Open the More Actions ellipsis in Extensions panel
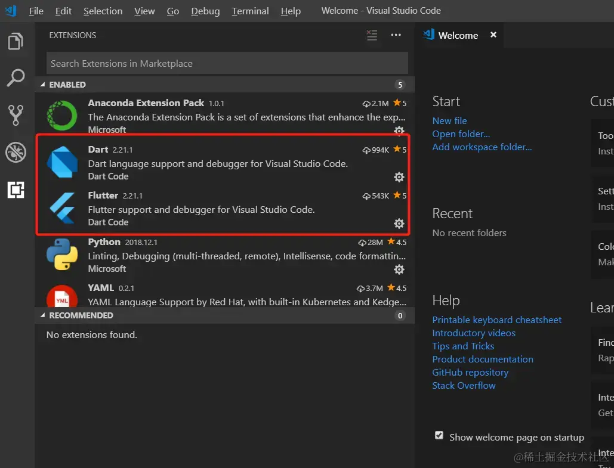Screen dimensions: 614x468 396,35
